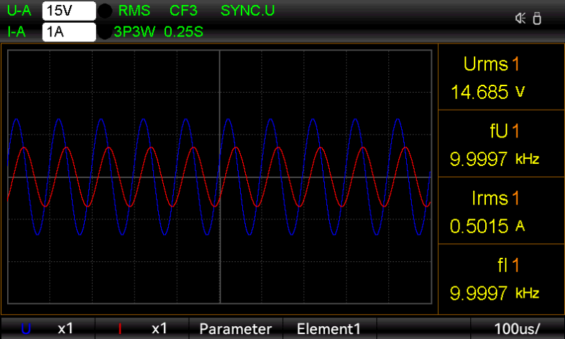The image size is (565, 339).
Task: Open the Parameter menu
Action: point(235,328)
